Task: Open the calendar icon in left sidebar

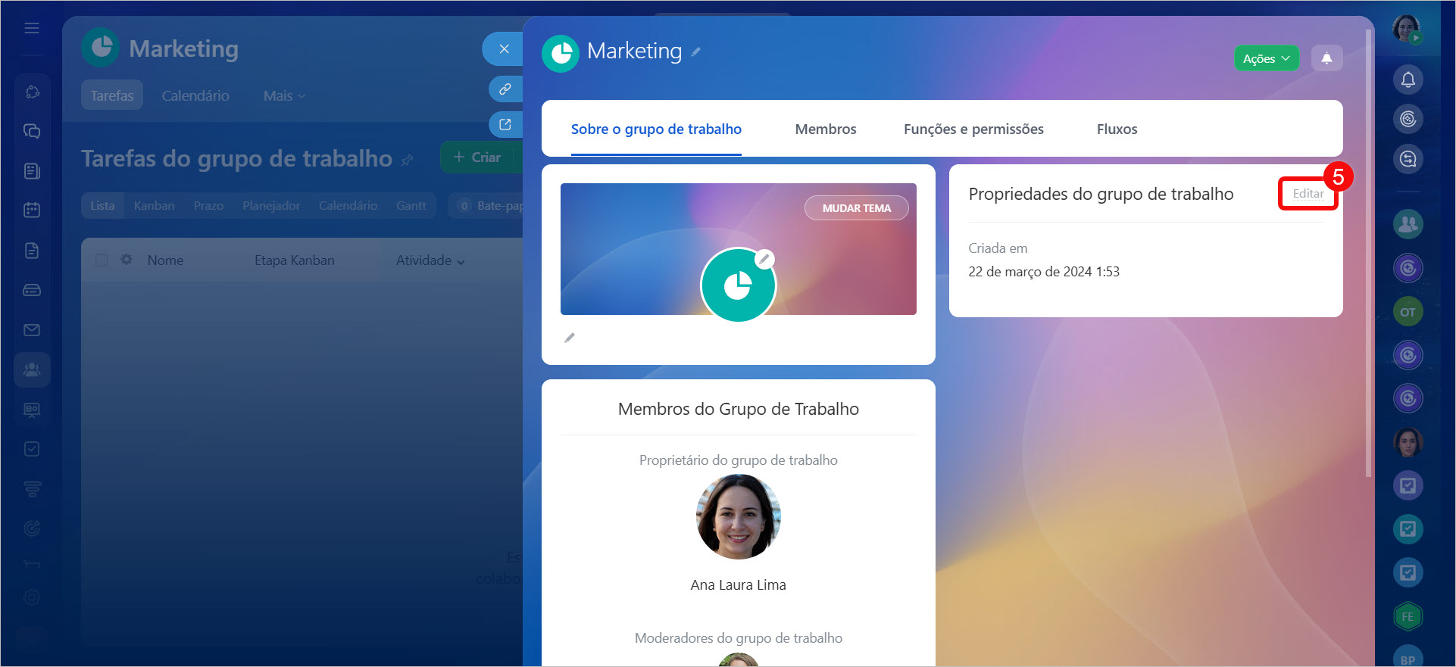Action: (x=32, y=210)
